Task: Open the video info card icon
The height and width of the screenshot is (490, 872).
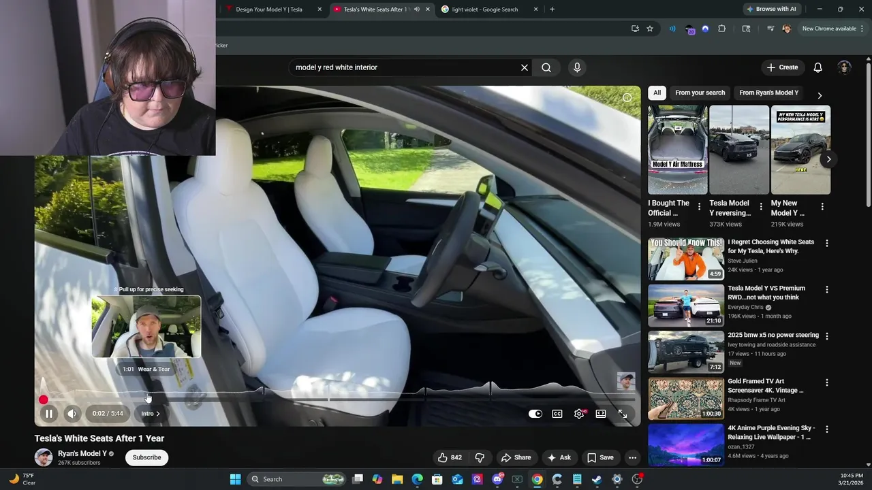Action: click(627, 97)
